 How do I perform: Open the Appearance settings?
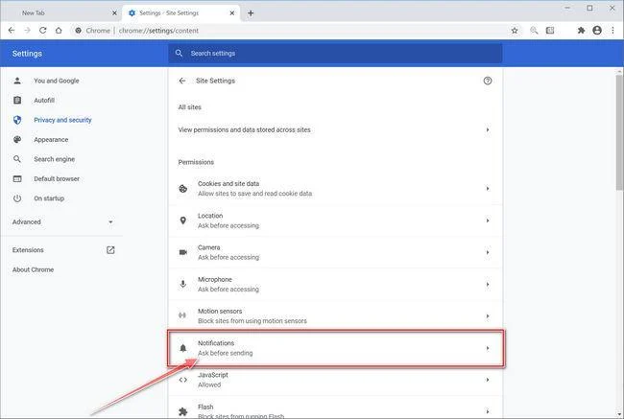pyautogui.click(x=51, y=140)
